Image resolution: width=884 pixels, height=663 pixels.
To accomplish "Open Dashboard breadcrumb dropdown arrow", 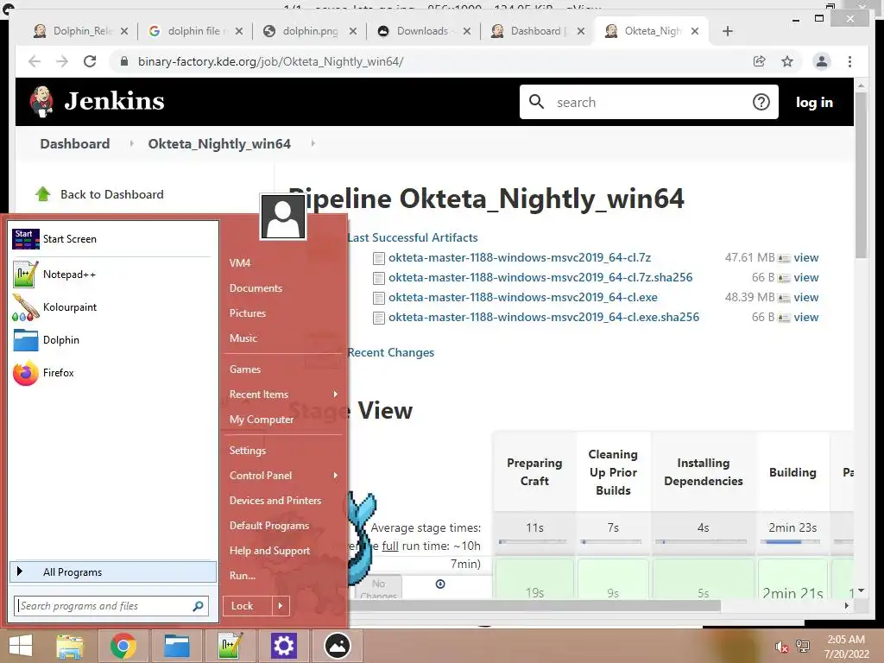I will 131,144.
